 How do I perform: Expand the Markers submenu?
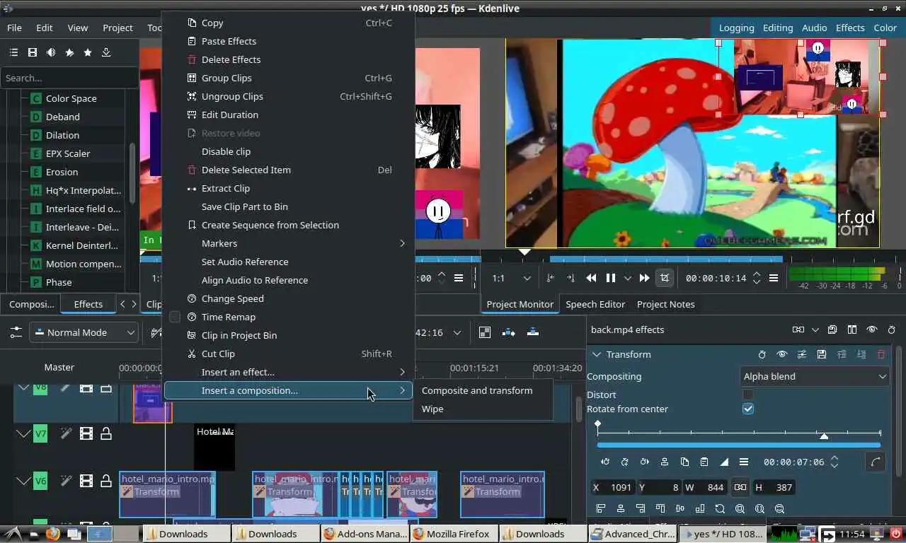coord(287,243)
